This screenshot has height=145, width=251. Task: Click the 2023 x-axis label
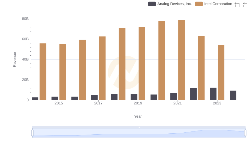[217, 103]
